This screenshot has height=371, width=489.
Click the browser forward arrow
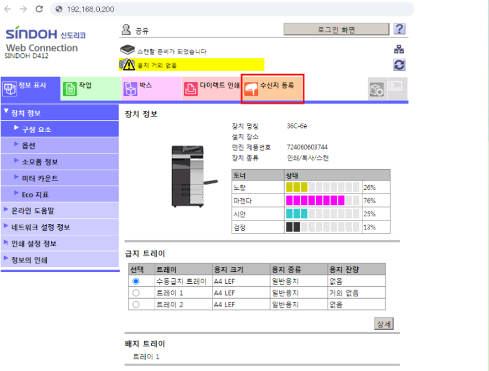(23, 9)
